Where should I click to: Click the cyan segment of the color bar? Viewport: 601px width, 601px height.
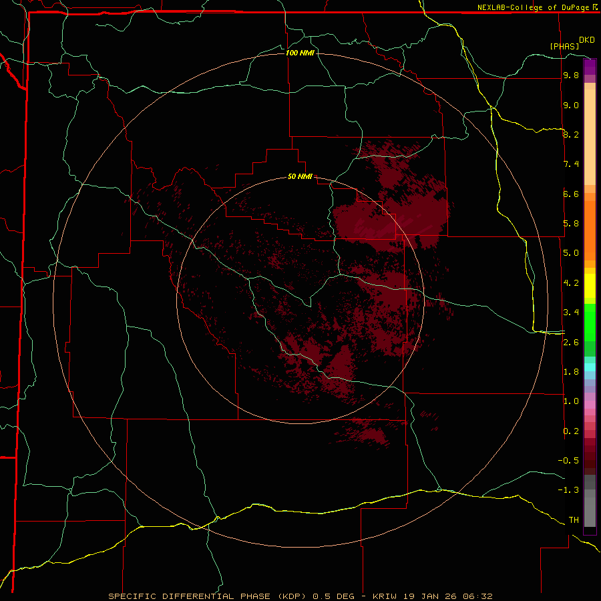[x=590, y=367]
